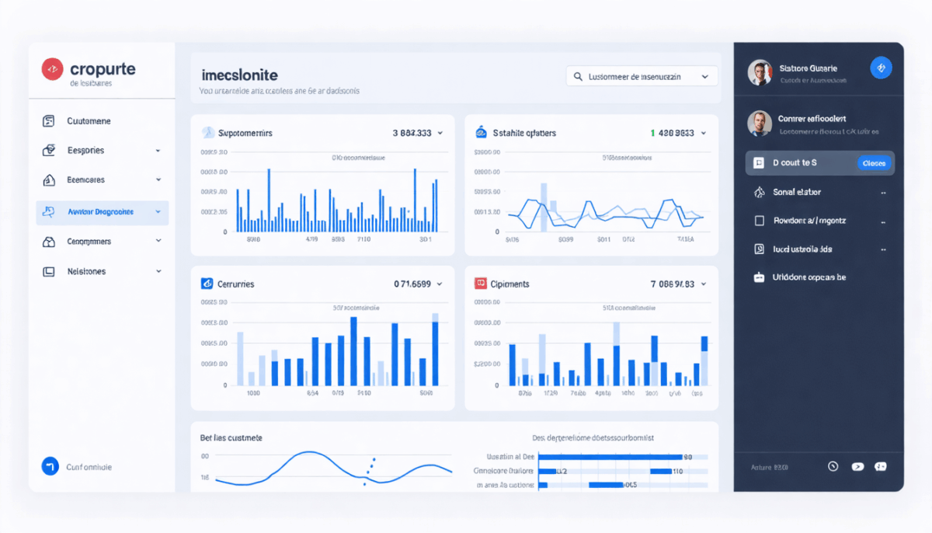Click the blue round icon by Slatiore Guarie
The height and width of the screenshot is (533, 932).
(881, 68)
